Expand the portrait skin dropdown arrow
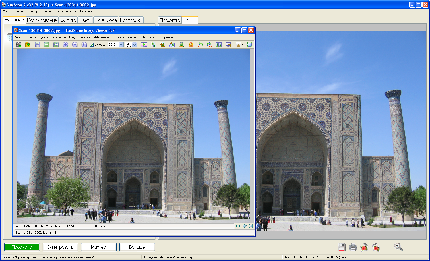The width and height of the screenshot is (430, 261). [x=243, y=45]
